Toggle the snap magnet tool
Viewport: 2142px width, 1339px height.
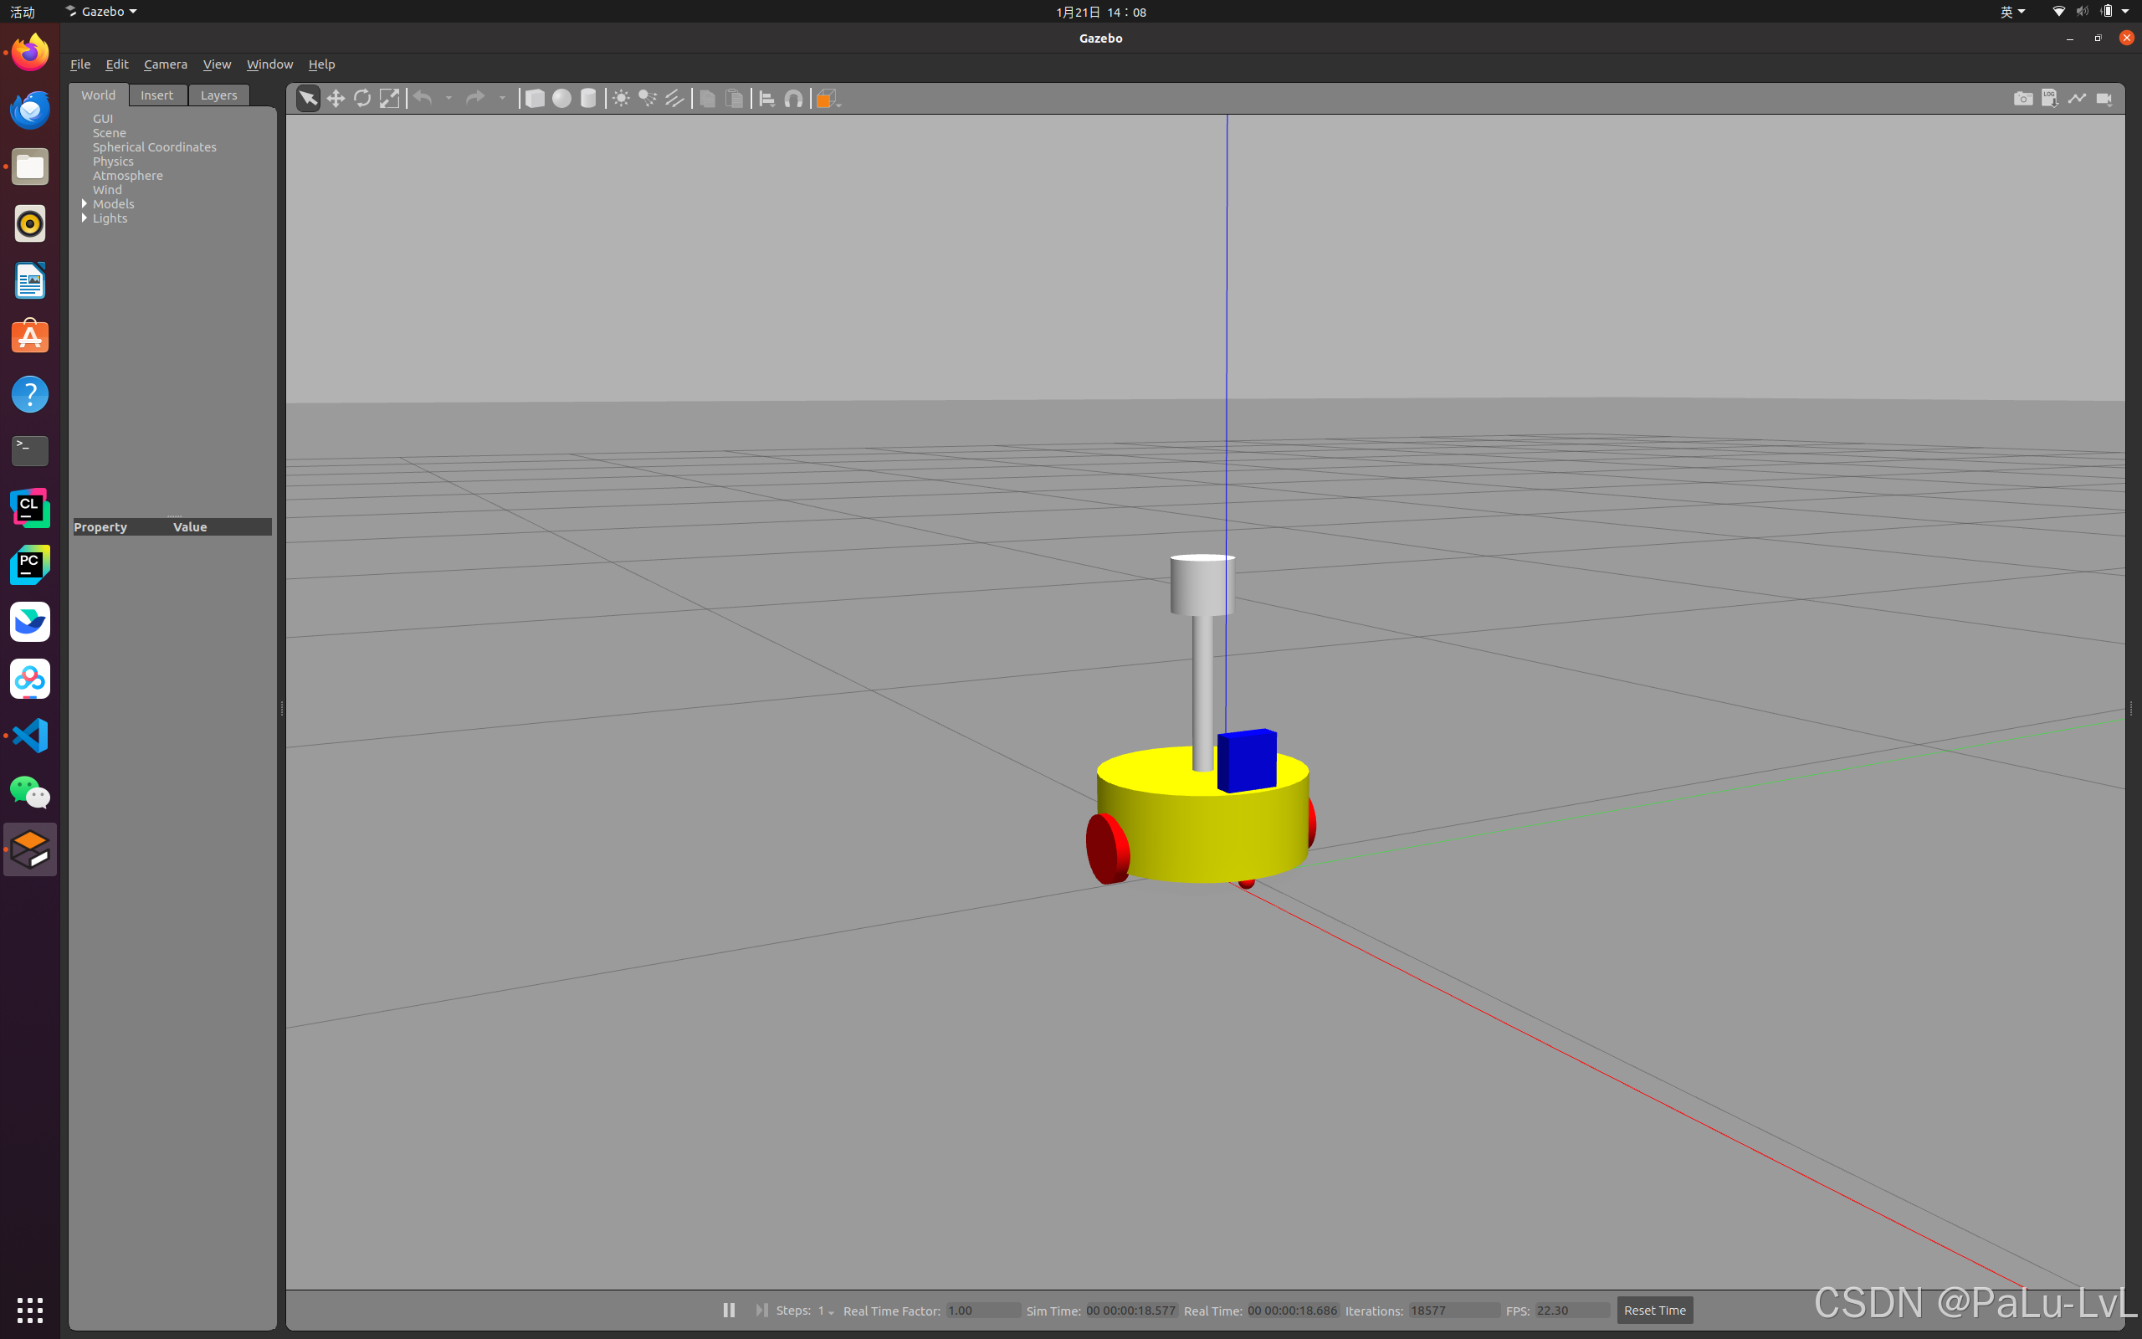(x=794, y=98)
